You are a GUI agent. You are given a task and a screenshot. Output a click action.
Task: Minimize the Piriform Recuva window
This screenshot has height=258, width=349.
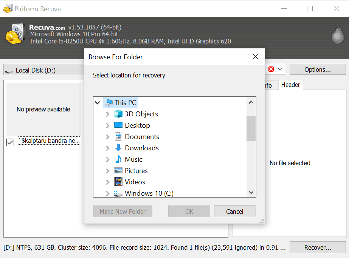284,8
